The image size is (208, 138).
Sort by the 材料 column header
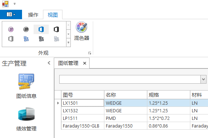click(199, 95)
